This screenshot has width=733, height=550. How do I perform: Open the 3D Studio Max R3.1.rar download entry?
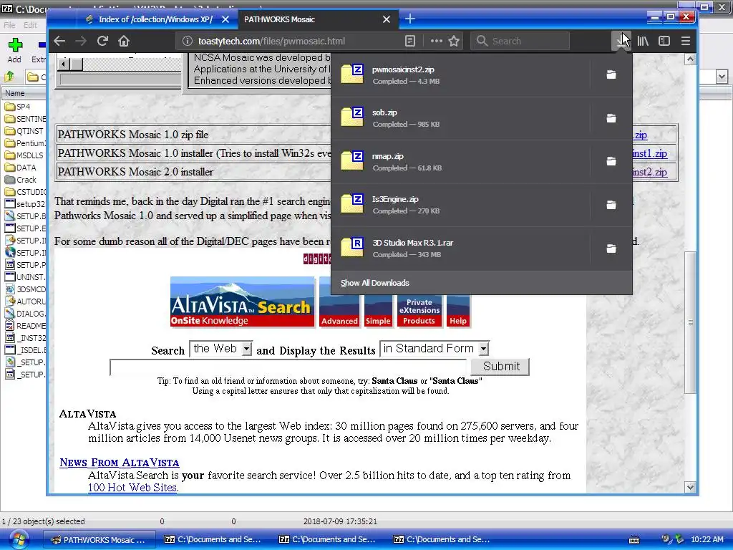pyautogui.click(x=460, y=249)
